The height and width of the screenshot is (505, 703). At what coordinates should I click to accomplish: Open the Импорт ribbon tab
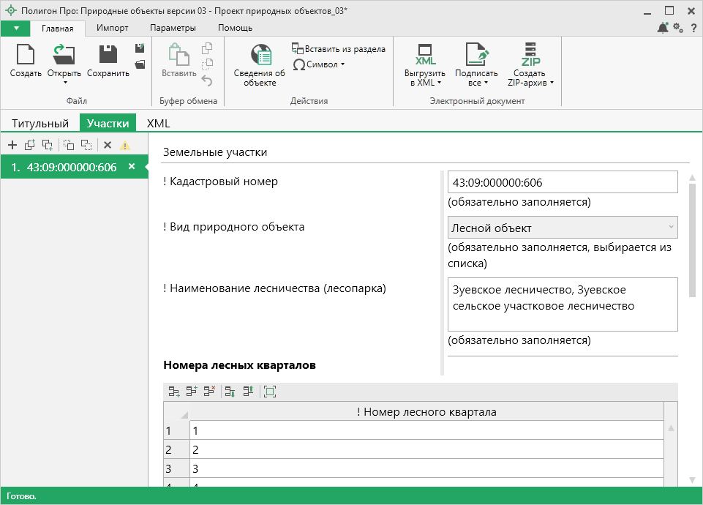pos(112,28)
